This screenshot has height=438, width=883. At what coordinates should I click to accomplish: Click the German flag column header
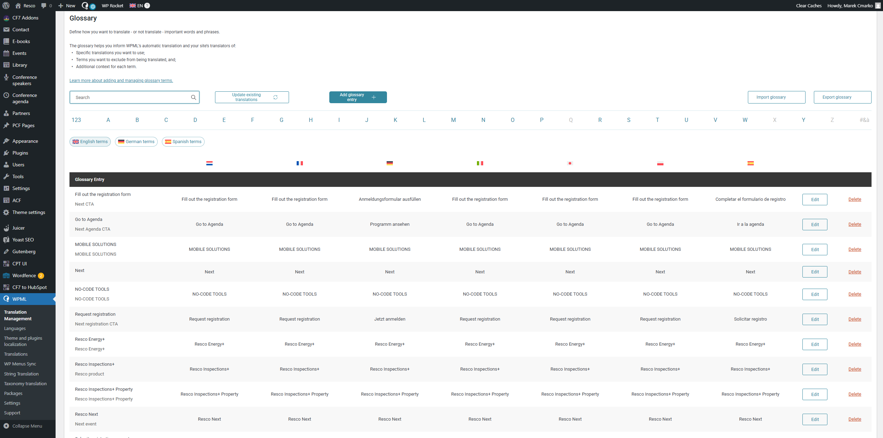point(390,163)
